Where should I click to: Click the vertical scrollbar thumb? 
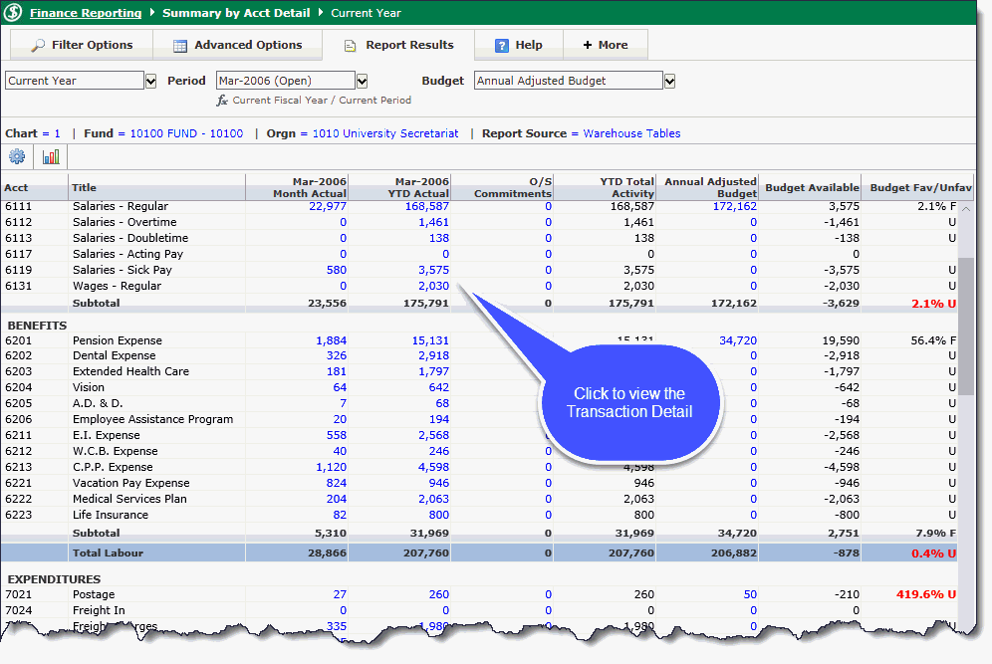click(x=966, y=329)
